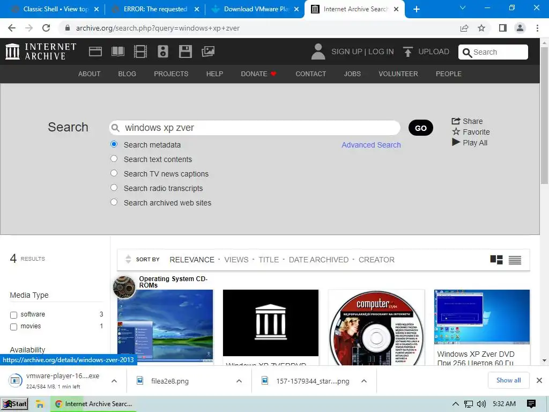Click the header Search input box
This screenshot has width=549, height=412.
tap(493, 52)
